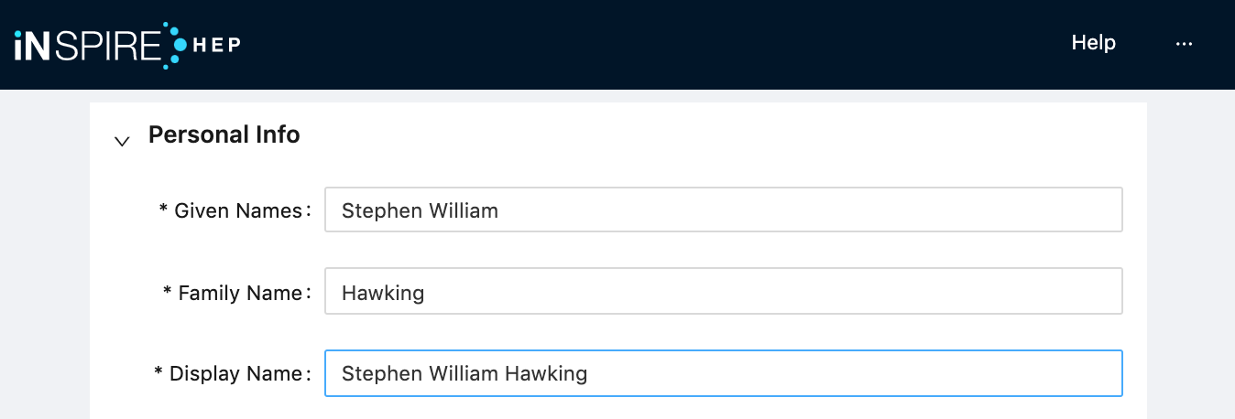Viewport: 1235px width, 419px height.
Task: Open the Help page
Action: click(1093, 43)
